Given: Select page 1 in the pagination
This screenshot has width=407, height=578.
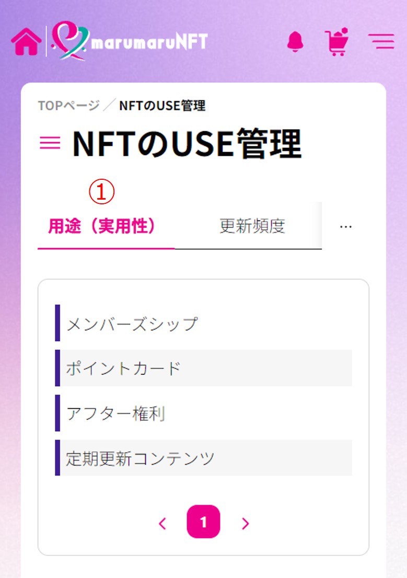Looking at the screenshot, I should (x=204, y=522).
